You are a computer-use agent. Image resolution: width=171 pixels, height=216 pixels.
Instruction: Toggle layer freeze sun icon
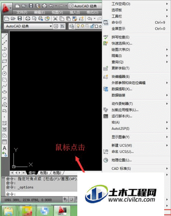[x=82, y=26]
